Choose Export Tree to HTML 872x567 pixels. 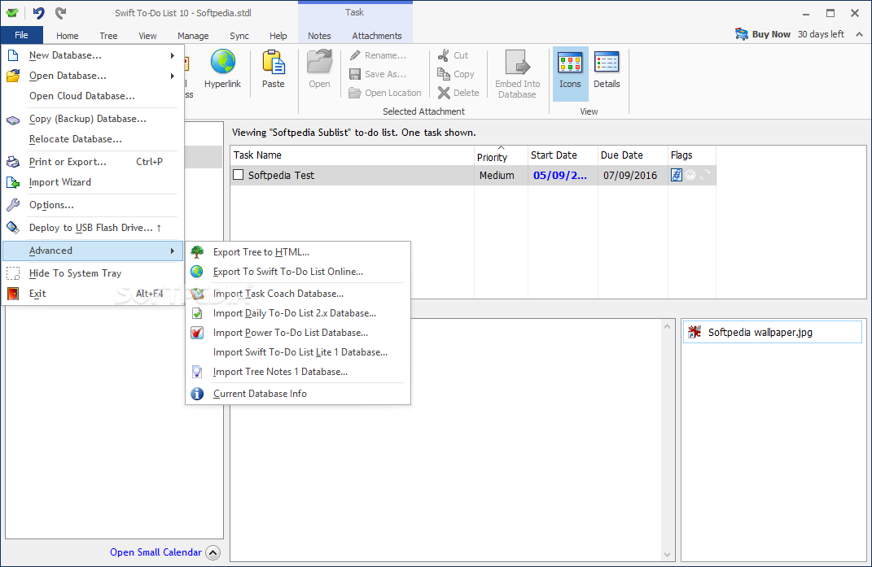point(298,252)
